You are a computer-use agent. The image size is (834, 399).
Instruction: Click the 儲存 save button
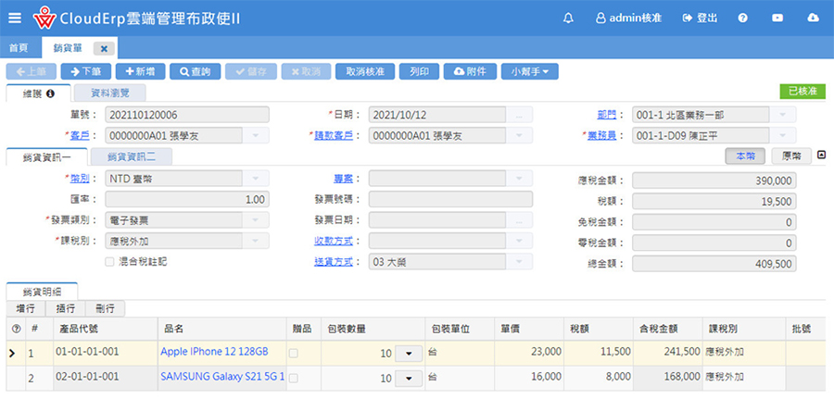[251, 71]
